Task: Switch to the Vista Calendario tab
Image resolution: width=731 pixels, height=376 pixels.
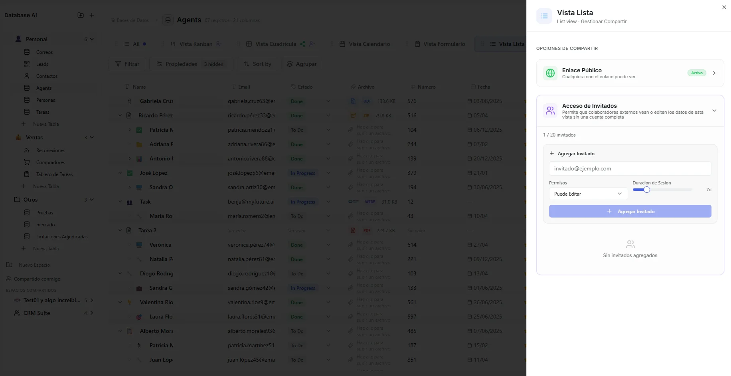Action: point(369,44)
